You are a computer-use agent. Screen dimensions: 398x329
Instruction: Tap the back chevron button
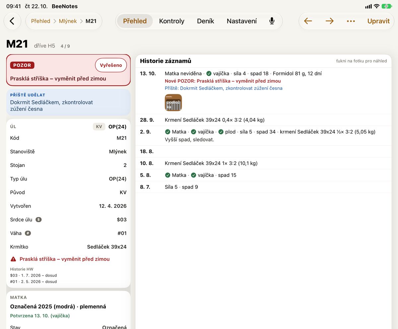click(12, 21)
